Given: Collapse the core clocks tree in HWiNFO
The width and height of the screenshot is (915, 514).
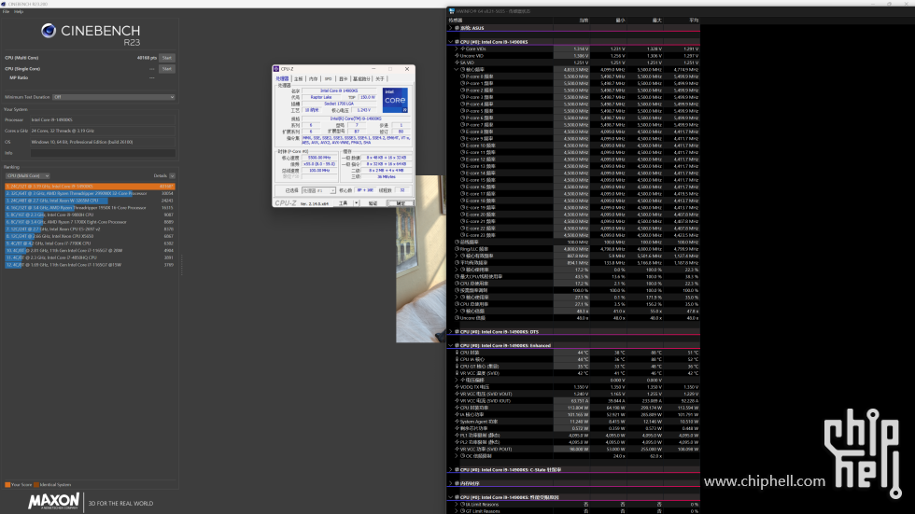Looking at the screenshot, I should click(x=457, y=69).
